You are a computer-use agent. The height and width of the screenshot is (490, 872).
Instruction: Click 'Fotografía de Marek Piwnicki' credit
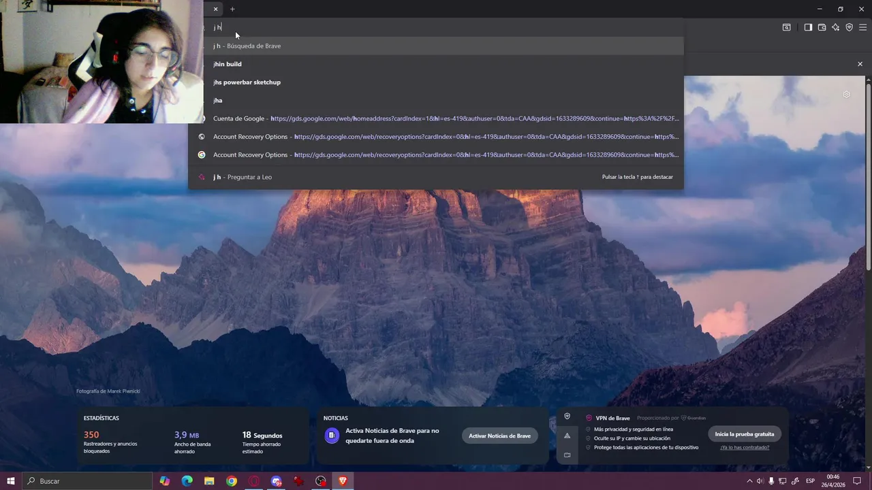point(108,391)
